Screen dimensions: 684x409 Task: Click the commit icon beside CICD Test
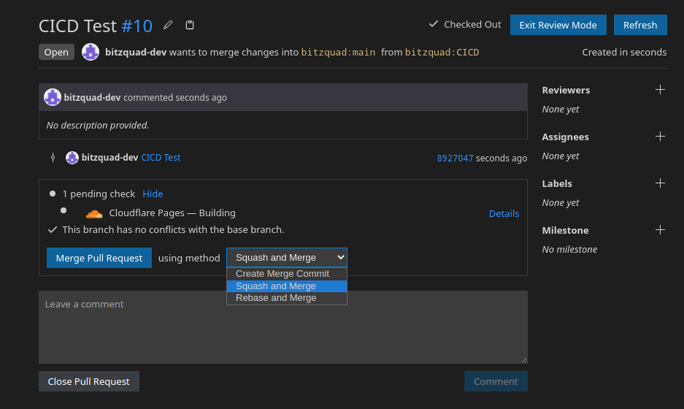pos(53,158)
